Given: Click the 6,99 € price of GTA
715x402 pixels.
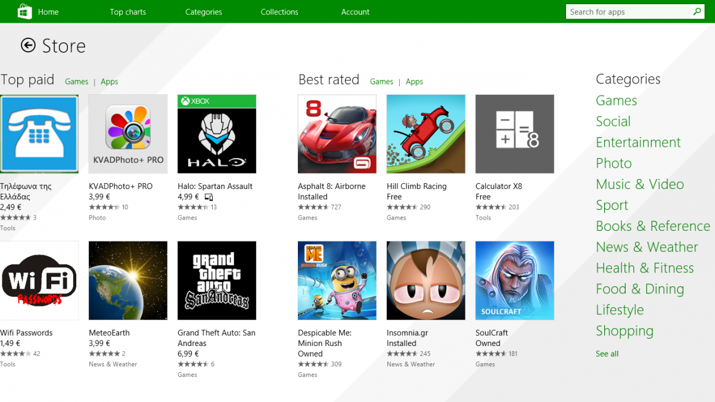Looking at the screenshot, I should point(188,354).
